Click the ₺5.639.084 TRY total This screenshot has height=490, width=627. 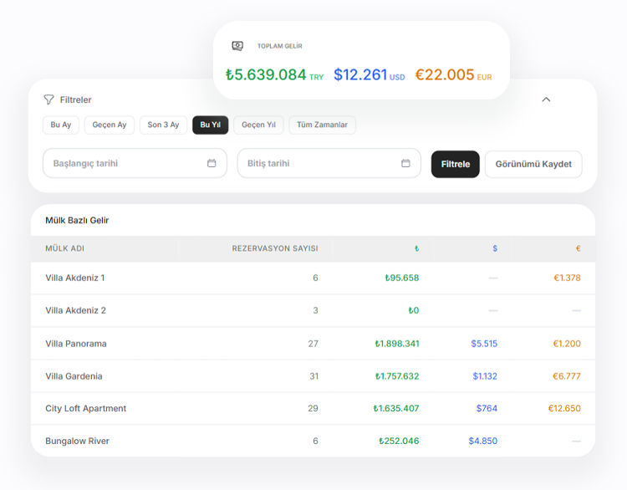tap(274, 74)
